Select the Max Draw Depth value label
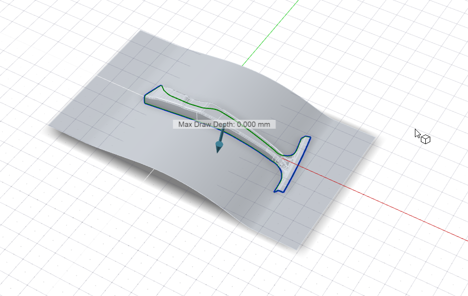The height and width of the screenshot is (296, 468). click(224, 124)
